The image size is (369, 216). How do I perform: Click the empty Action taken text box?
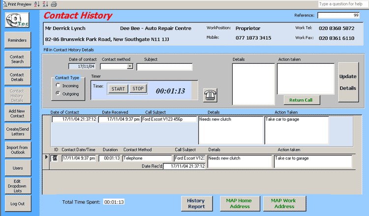point(306,79)
